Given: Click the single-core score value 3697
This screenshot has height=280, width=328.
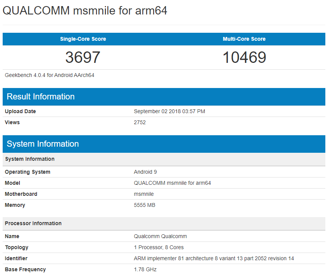Looking at the screenshot, I should pos(83,57).
